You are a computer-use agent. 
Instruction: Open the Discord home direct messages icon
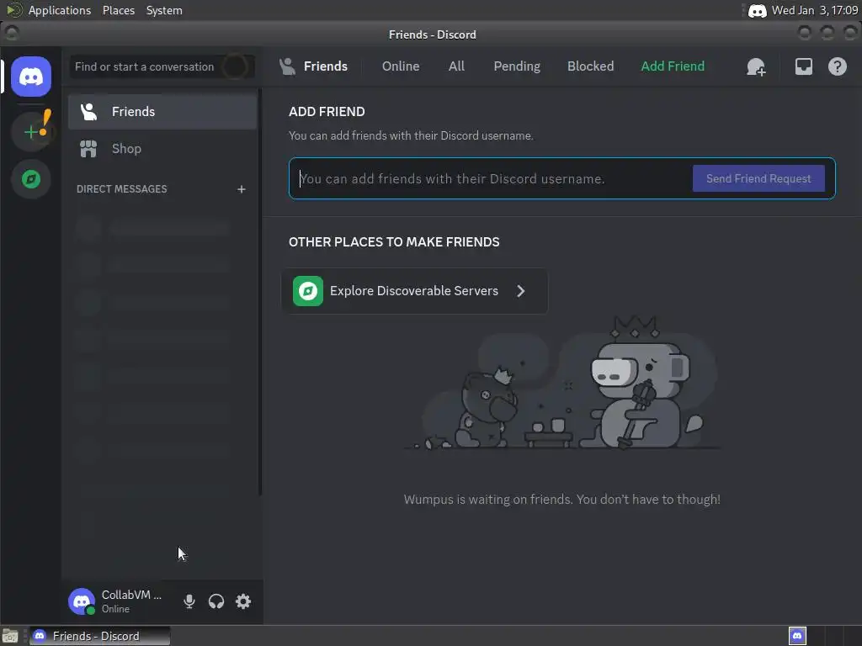tap(31, 77)
